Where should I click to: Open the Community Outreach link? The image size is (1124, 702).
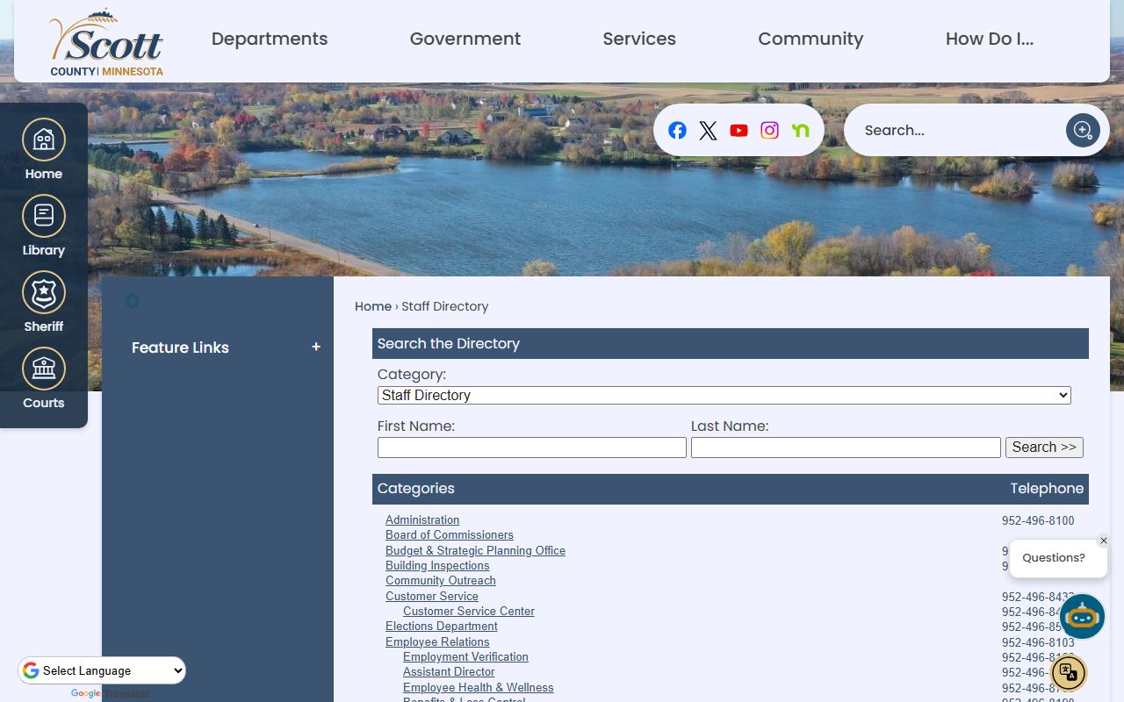441,581
